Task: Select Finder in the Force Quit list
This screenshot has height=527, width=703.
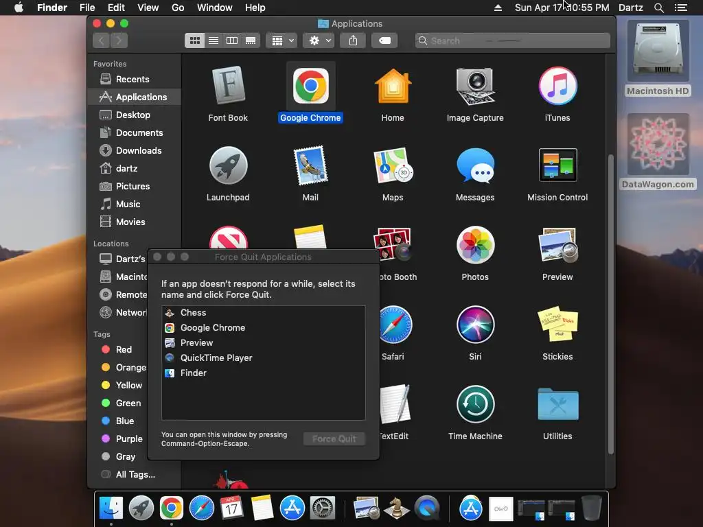Action: pos(263,373)
